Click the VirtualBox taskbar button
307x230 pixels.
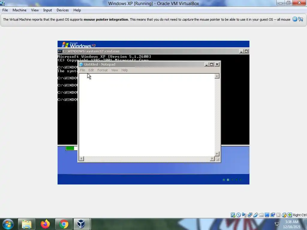click(x=81, y=224)
